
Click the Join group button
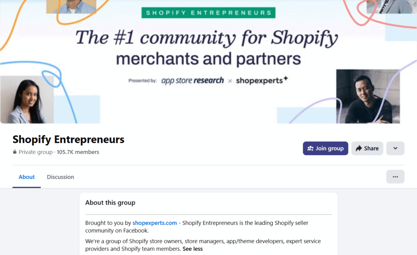[x=325, y=148]
